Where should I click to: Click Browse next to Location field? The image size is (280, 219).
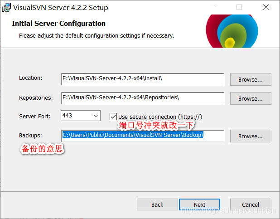(251, 79)
